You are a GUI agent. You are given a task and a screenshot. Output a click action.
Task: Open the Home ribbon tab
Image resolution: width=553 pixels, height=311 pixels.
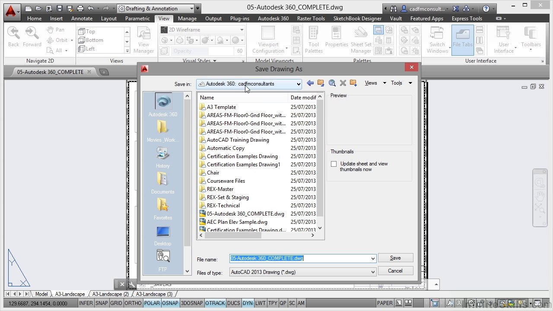pos(34,19)
